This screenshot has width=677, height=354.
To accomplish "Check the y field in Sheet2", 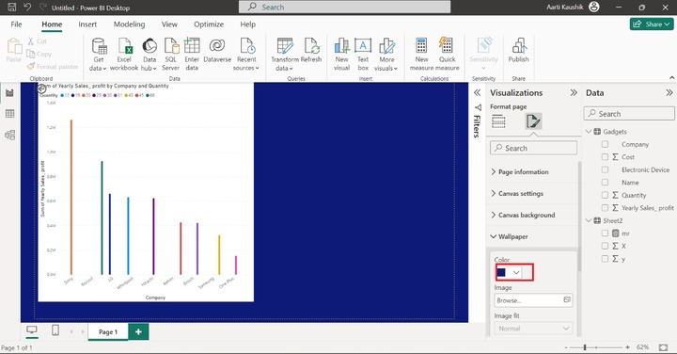I will coord(605,259).
